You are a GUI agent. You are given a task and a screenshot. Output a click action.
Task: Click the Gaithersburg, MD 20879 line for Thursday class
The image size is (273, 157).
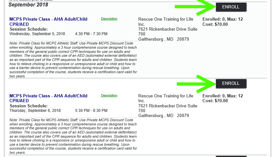[x=163, y=116]
